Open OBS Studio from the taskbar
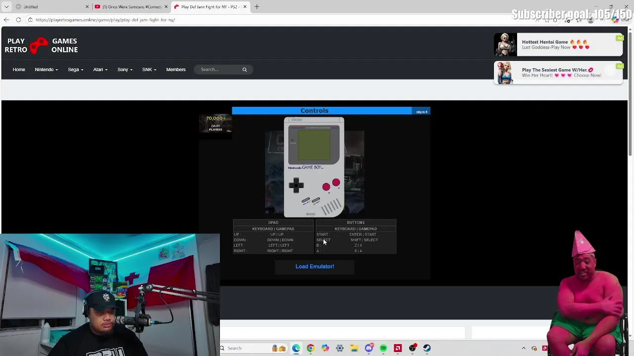 coord(413,348)
